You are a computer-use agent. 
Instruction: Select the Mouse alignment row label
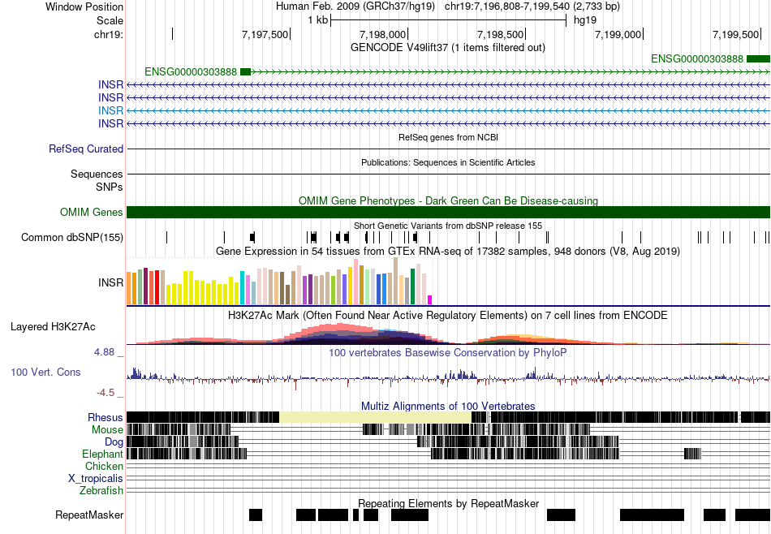[107, 430]
